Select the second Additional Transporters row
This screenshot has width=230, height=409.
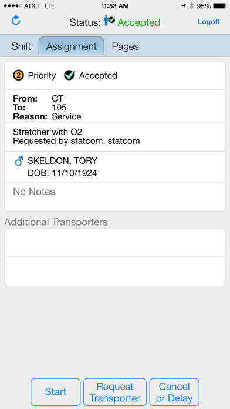point(115,271)
